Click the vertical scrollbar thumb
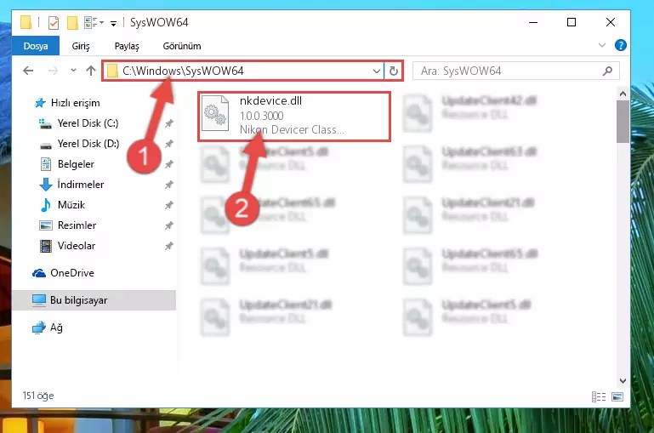 tap(623, 122)
